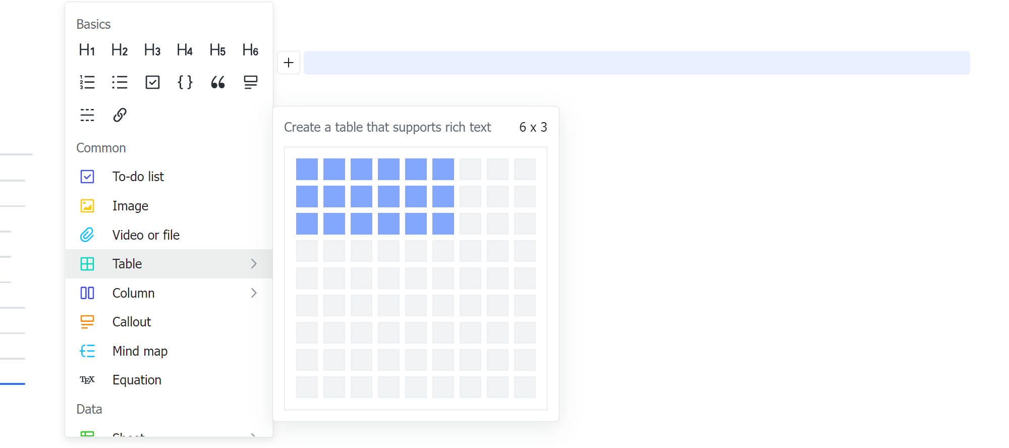Image resolution: width=1009 pixels, height=448 pixels.
Task: Insert a Heading 3 block
Action: [152, 50]
